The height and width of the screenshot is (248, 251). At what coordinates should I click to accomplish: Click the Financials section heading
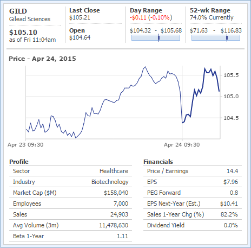coord(158,162)
